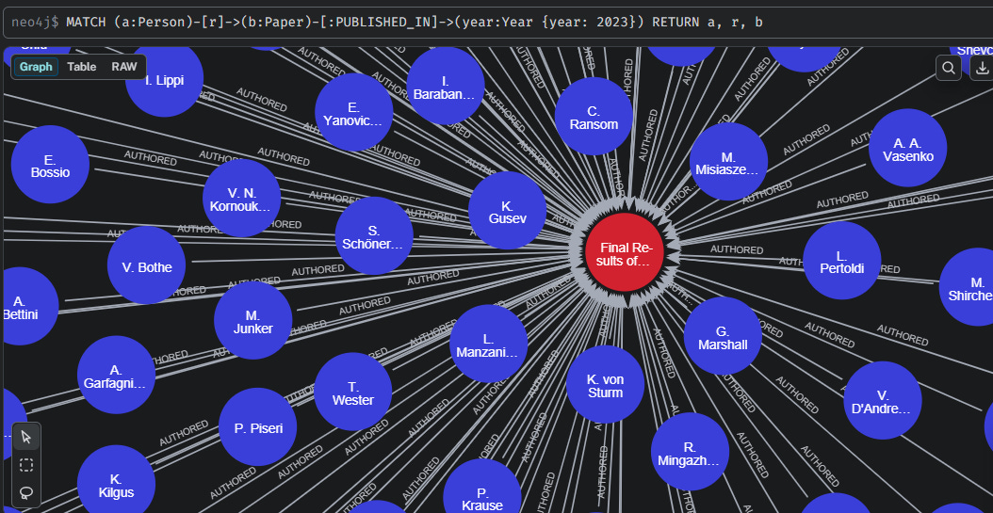
Task: Click the M. Misiasze… person node
Action: click(x=728, y=162)
